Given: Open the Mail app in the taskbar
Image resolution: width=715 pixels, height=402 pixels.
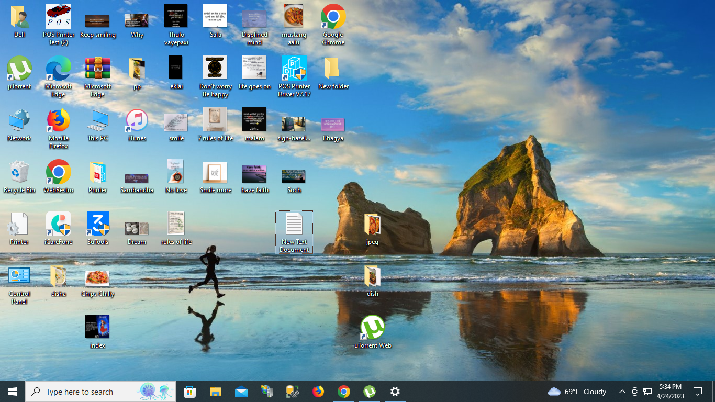Looking at the screenshot, I should [241, 392].
